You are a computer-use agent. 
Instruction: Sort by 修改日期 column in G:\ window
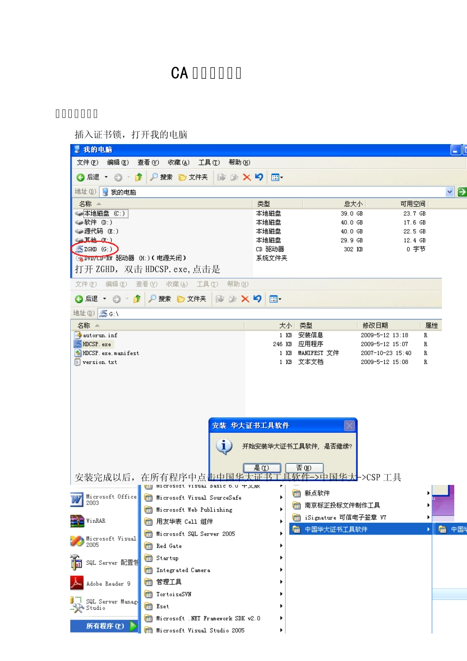(x=388, y=326)
